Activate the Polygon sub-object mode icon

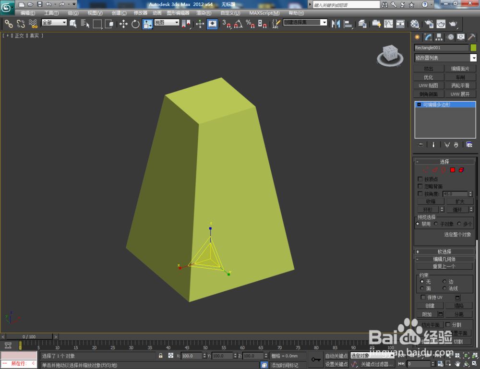pos(452,169)
